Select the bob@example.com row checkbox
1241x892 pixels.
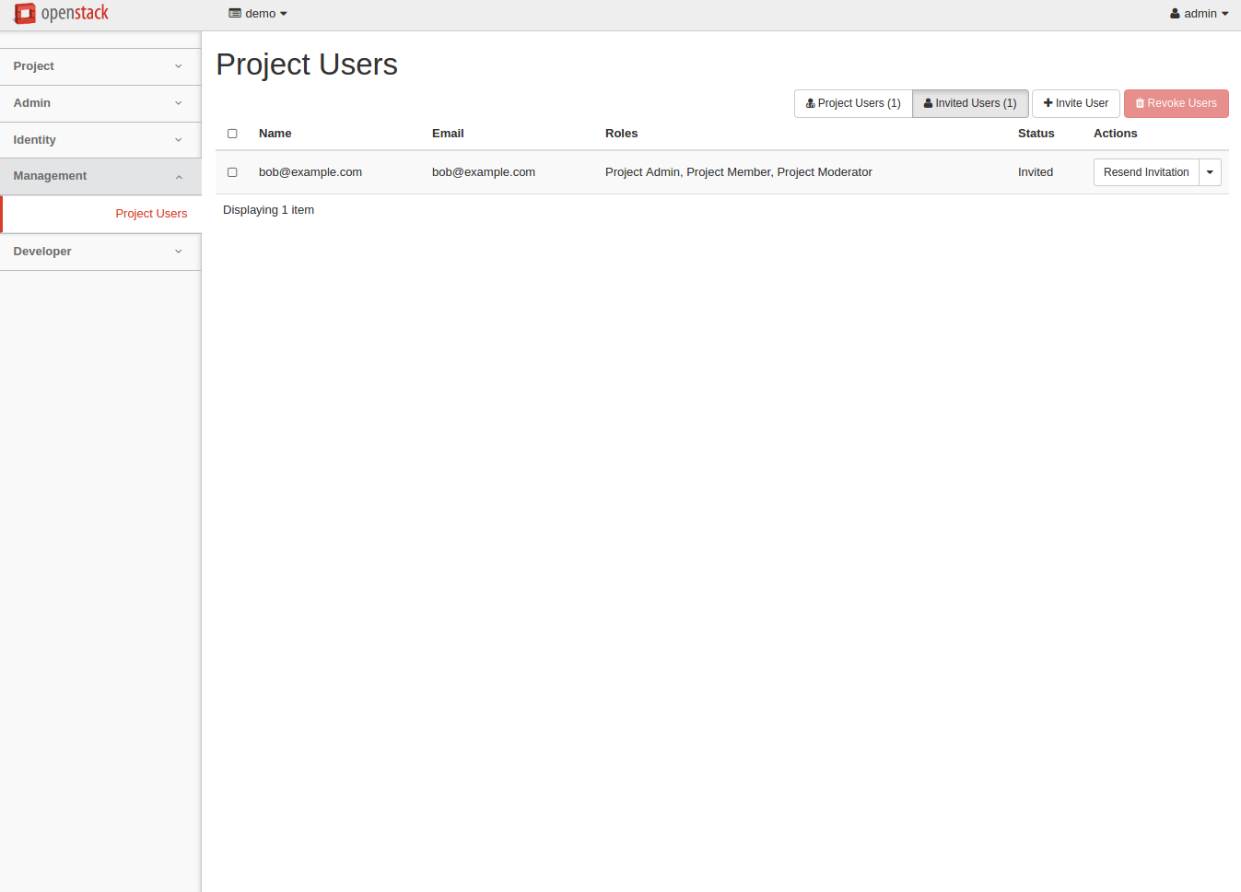coord(232,172)
